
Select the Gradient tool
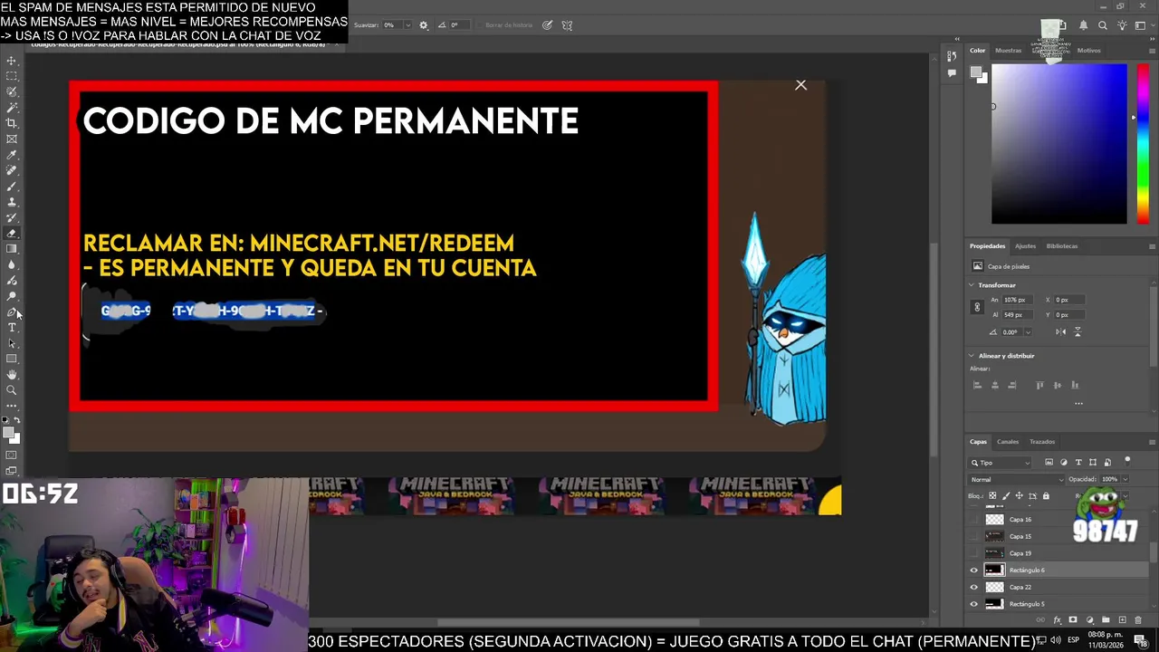[x=12, y=249]
